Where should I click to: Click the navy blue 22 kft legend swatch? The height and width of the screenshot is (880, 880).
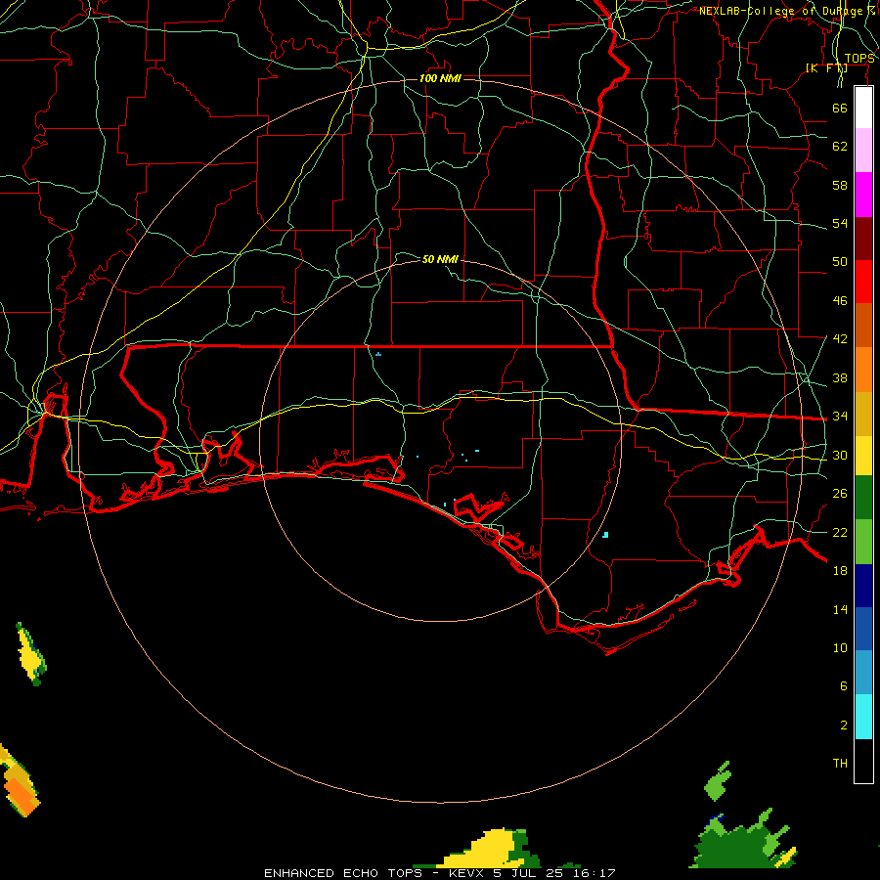pyautogui.click(x=863, y=586)
